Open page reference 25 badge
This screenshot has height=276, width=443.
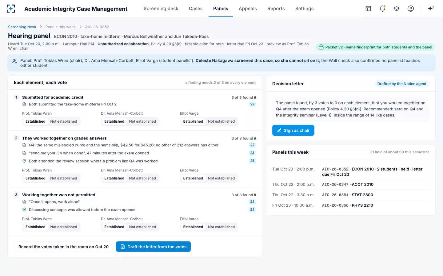(x=252, y=161)
